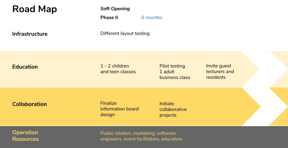The image size is (288, 148).
Task: Select the Public relation, marketing text block
Action: click(x=141, y=136)
